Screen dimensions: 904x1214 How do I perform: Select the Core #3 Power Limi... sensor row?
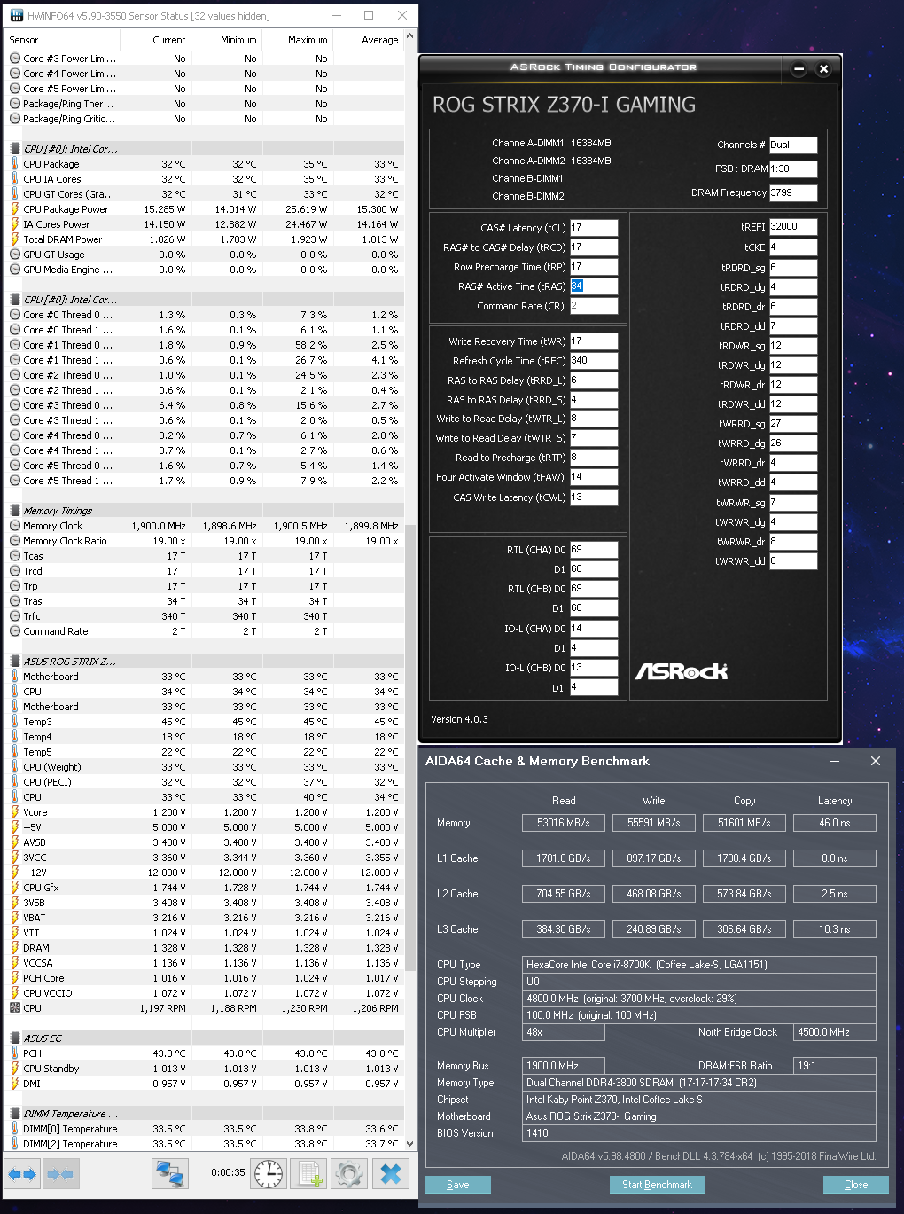point(205,59)
